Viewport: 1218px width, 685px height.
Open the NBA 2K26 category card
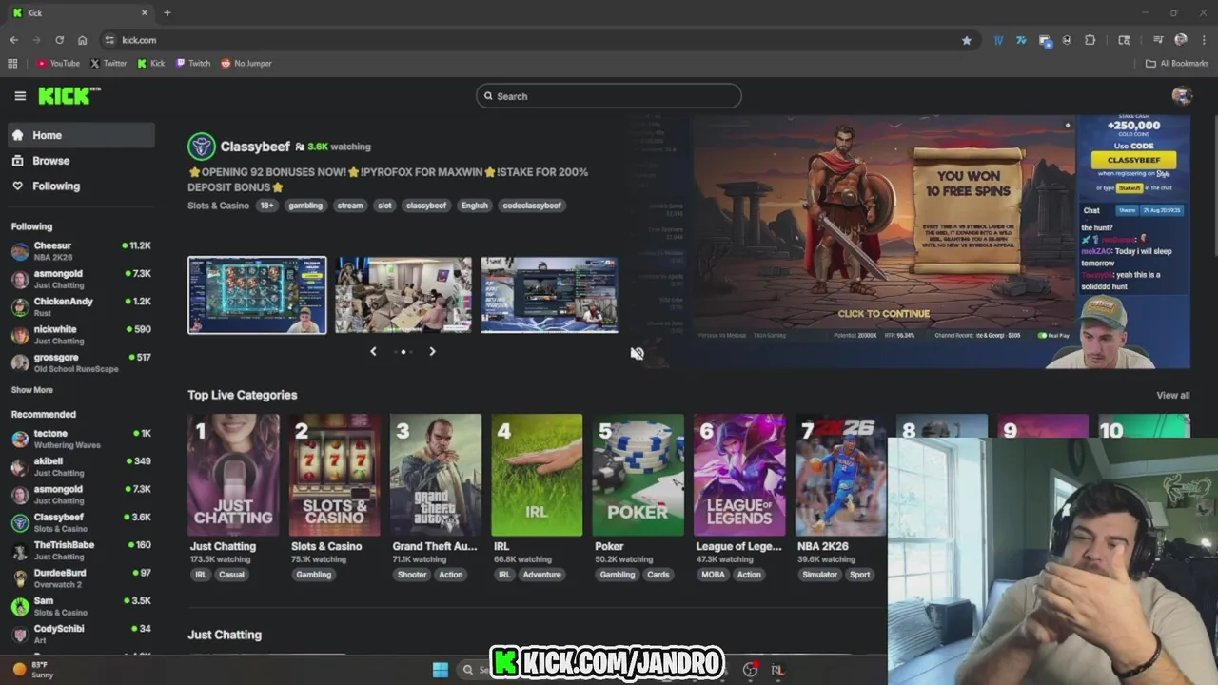click(x=840, y=475)
